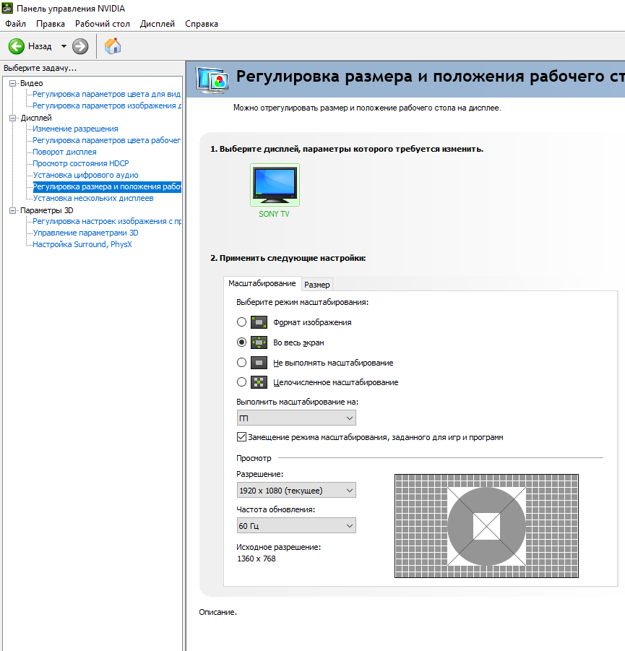The width and height of the screenshot is (625, 651).
Task: Click the green Back arrow icon
Action: click(x=17, y=46)
